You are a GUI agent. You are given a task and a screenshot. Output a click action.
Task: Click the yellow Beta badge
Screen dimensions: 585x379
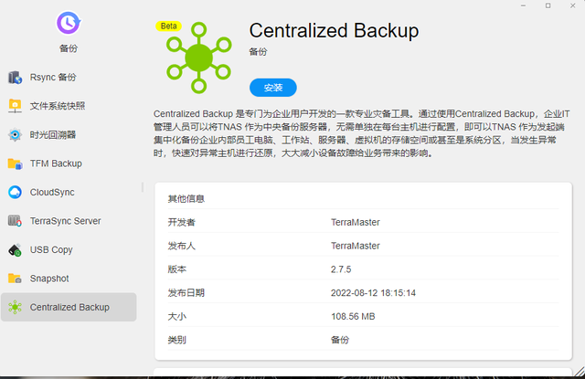point(168,26)
